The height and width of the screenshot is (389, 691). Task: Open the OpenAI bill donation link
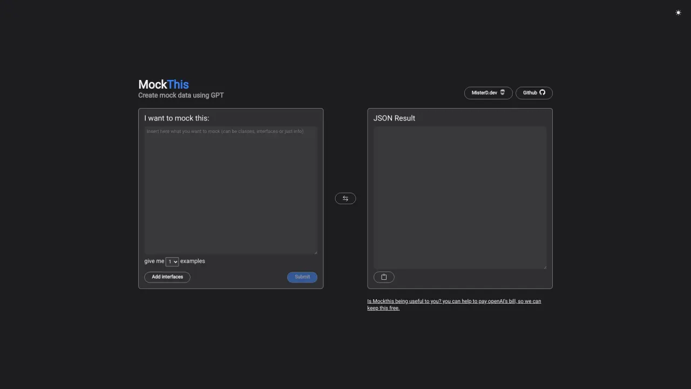[454, 304]
